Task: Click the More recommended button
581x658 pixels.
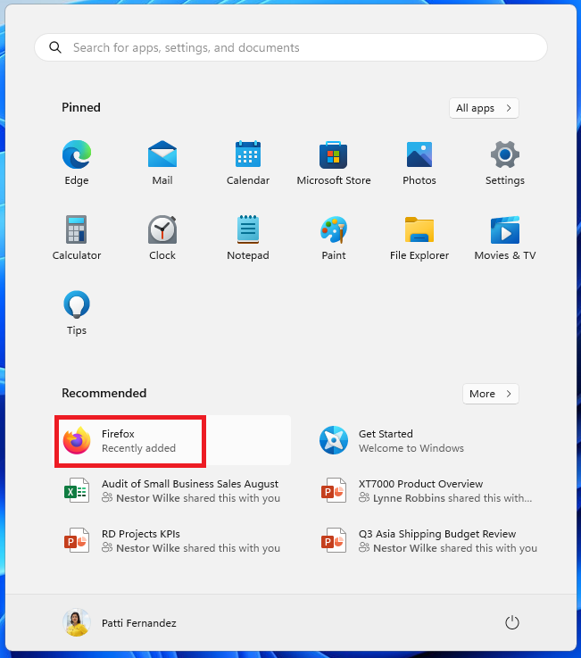Action: tap(490, 394)
